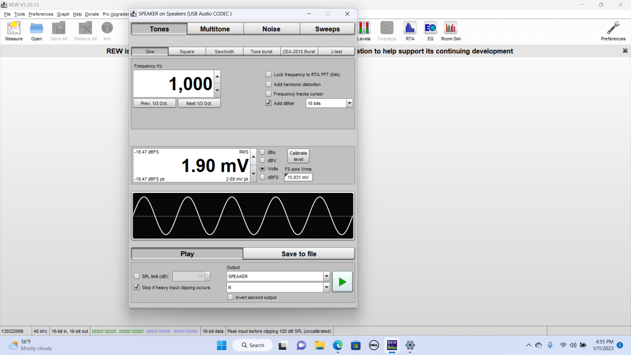Enable Lock frequency to RTA FFT checkbox
The image size is (631, 355).
click(269, 74)
